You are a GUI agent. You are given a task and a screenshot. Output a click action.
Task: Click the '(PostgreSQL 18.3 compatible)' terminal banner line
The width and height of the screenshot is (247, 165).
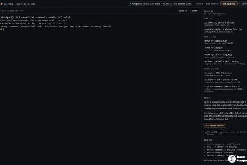(x=35, y=17)
